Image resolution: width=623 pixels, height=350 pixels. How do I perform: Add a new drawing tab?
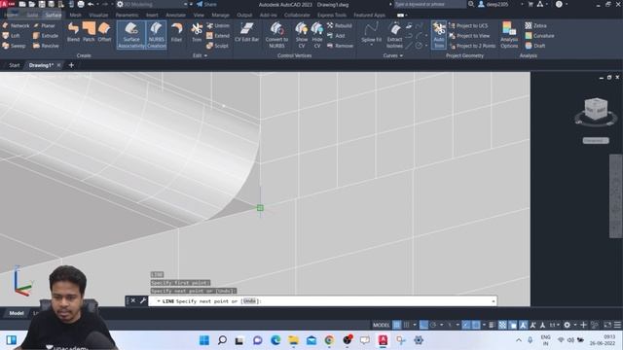pyautogui.click(x=71, y=65)
